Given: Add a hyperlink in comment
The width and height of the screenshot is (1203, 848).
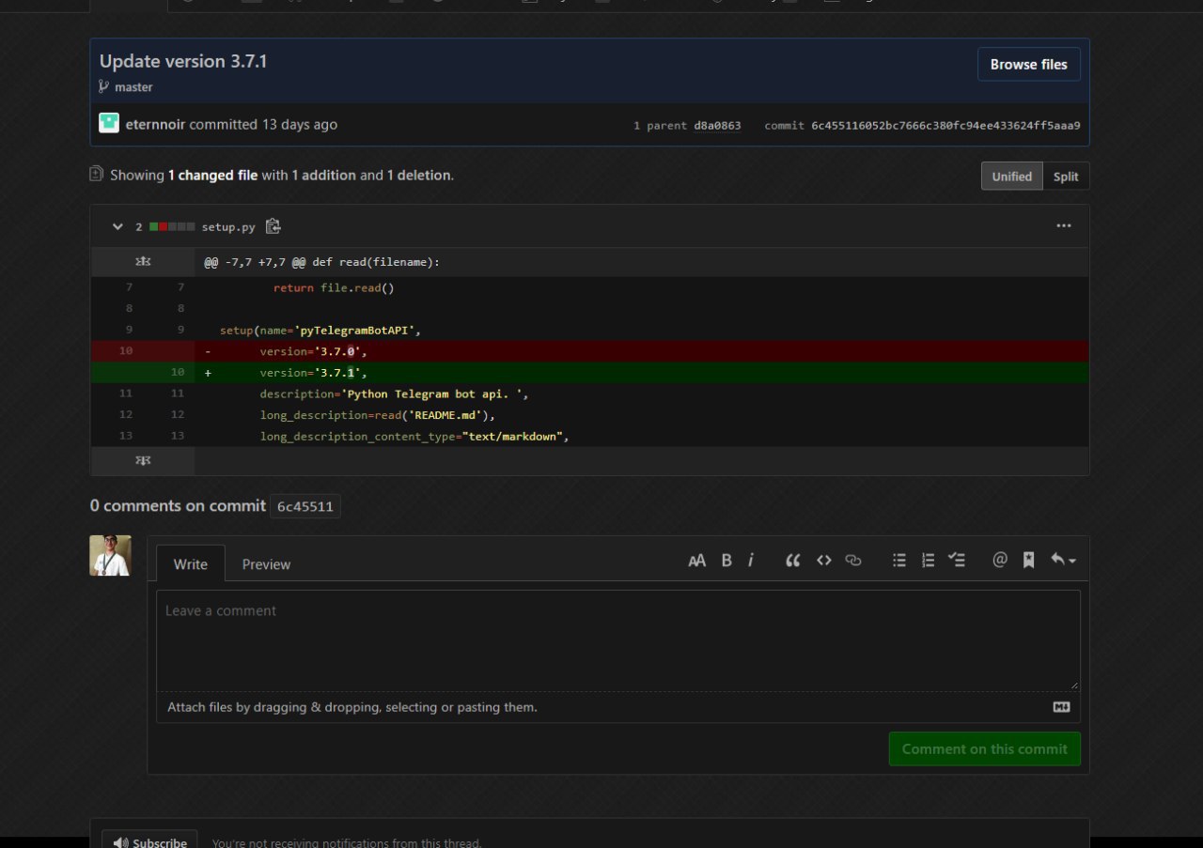Looking at the screenshot, I should 853,561.
